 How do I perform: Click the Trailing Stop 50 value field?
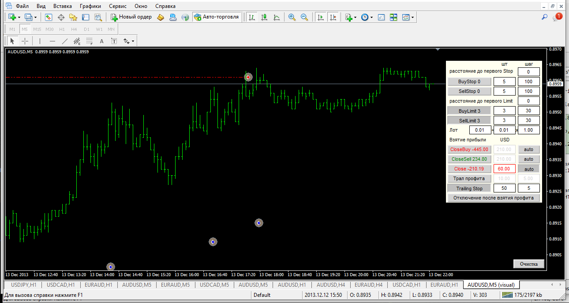504,188
